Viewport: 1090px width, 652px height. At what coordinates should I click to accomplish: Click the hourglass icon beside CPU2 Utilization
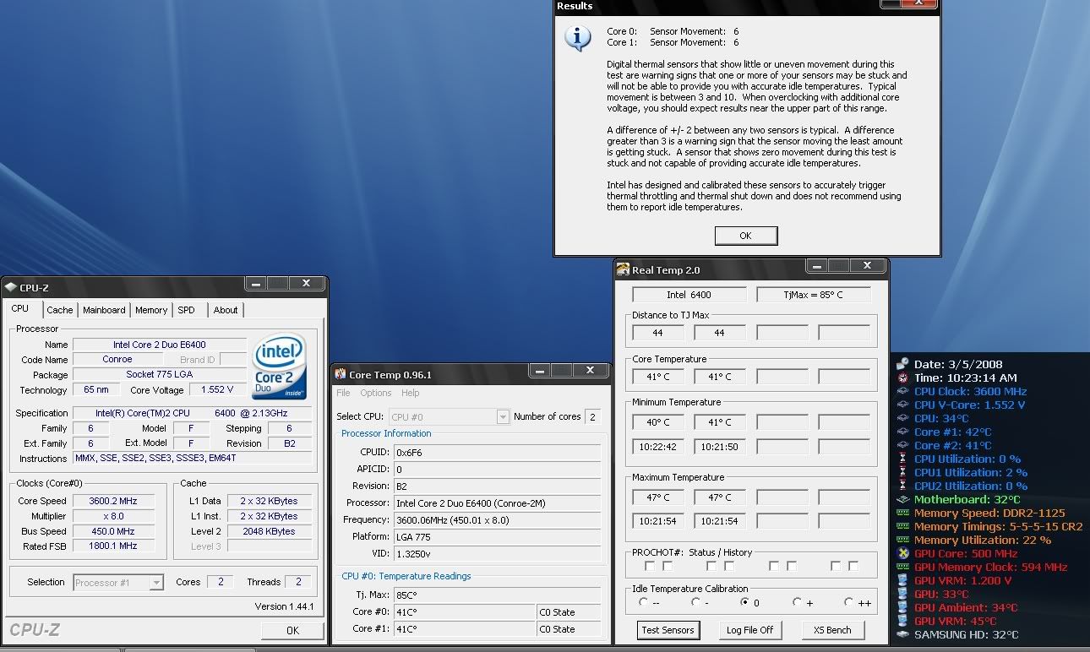tap(903, 486)
